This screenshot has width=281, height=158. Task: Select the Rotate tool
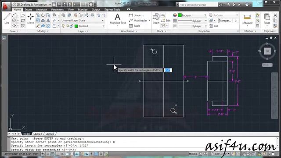tap(43, 15)
